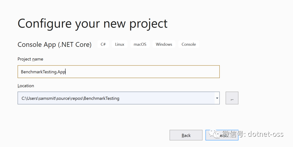
Task: Focus the Project name input field
Action: (x=118, y=71)
